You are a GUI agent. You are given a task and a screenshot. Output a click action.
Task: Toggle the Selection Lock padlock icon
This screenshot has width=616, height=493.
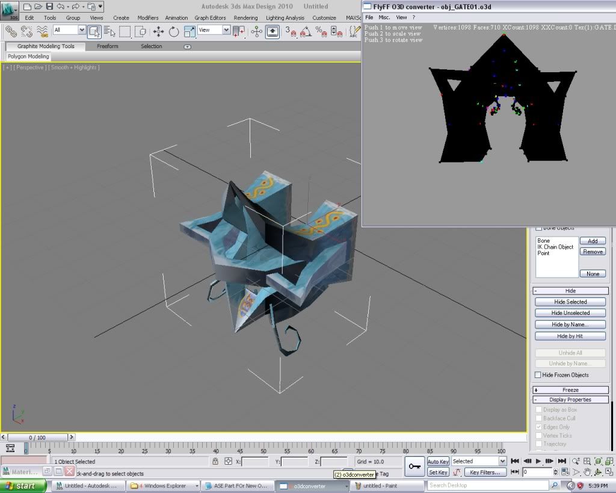coord(215,461)
